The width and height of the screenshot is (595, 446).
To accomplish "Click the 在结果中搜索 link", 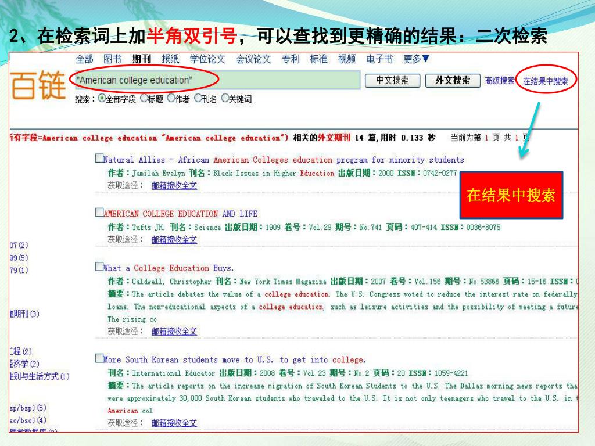I will [x=546, y=81].
